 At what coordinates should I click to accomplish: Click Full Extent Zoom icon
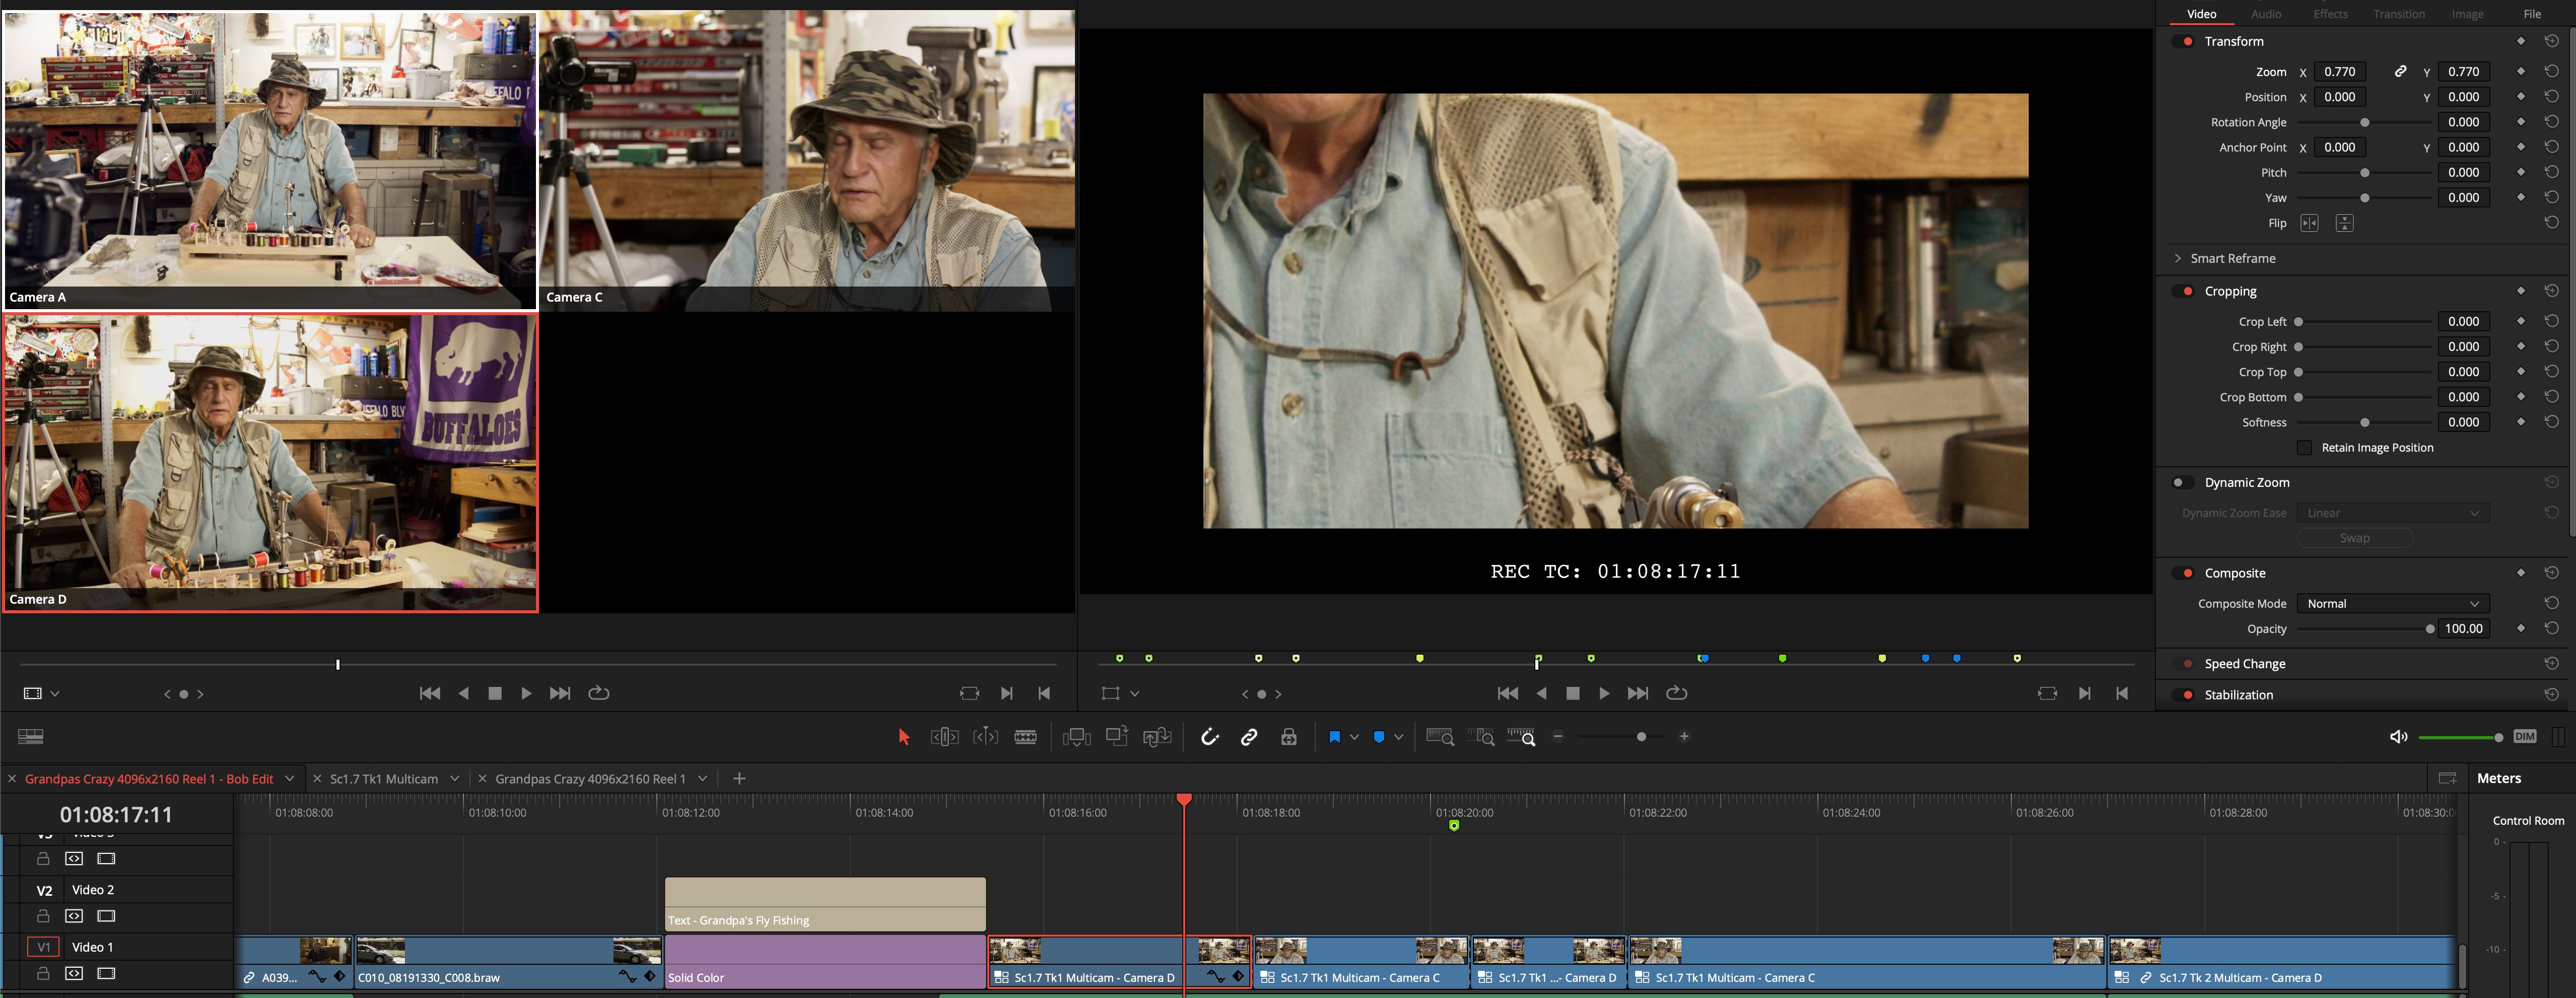(1440, 737)
